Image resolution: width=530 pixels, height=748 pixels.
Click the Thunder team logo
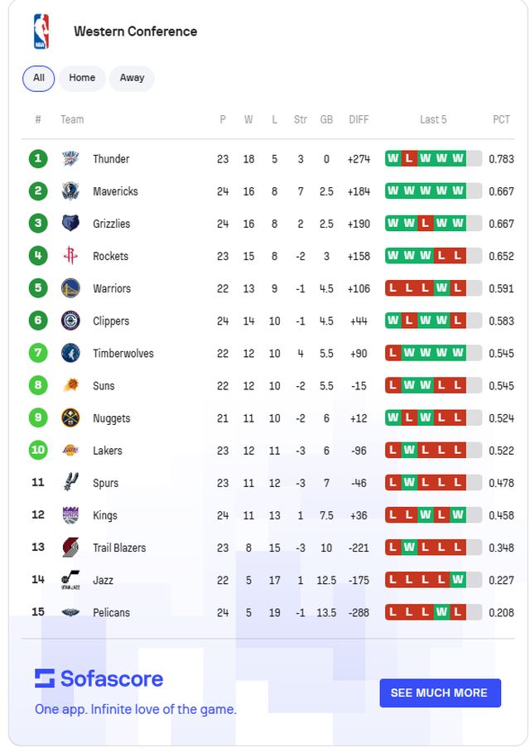(70, 159)
